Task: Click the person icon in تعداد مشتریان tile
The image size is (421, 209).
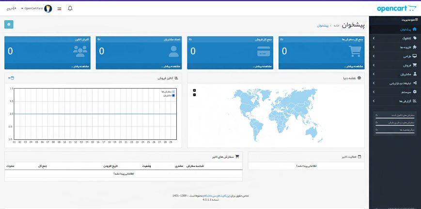Action: tap(174, 51)
